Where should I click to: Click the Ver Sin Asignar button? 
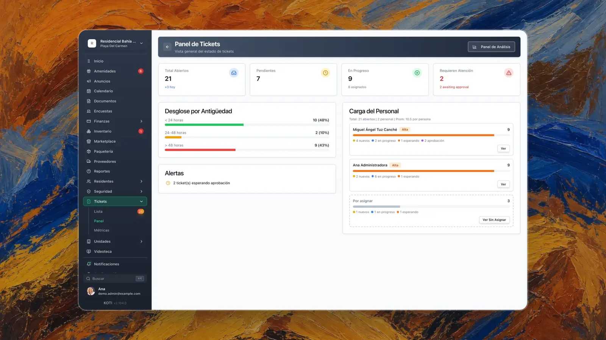(x=494, y=220)
